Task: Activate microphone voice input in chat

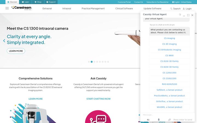Action: coord(159,120)
